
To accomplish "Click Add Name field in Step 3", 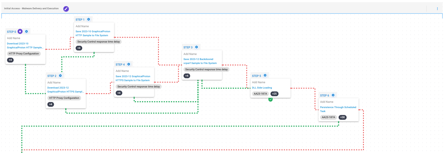I will (x=190, y=54).
